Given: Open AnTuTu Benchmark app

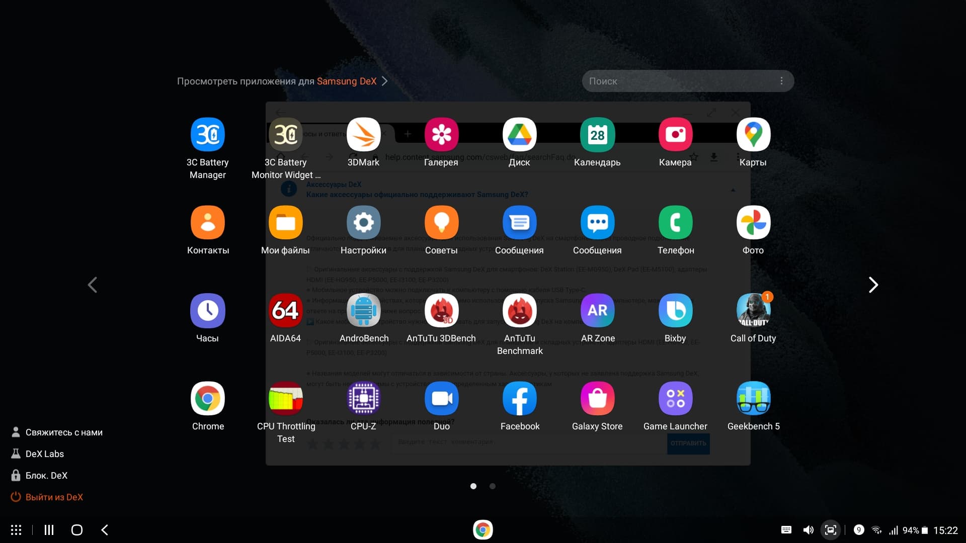Looking at the screenshot, I should [x=519, y=311].
